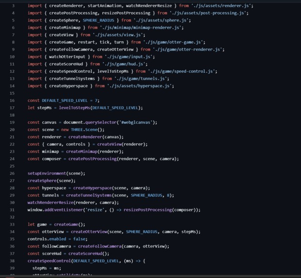Click SPHERE_RADIUS in the line 5 import
Image resolution: width=301 pixels, height=278 pixels.
[x=98, y=20]
